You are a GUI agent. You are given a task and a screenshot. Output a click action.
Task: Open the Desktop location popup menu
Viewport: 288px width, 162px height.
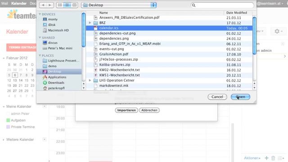119,5
